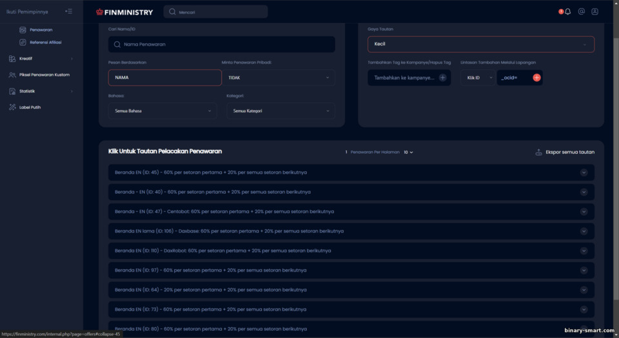Click the Kreatif sidebar icon
Image resolution: width=619 pixels, height=338 pixels.
12,59
